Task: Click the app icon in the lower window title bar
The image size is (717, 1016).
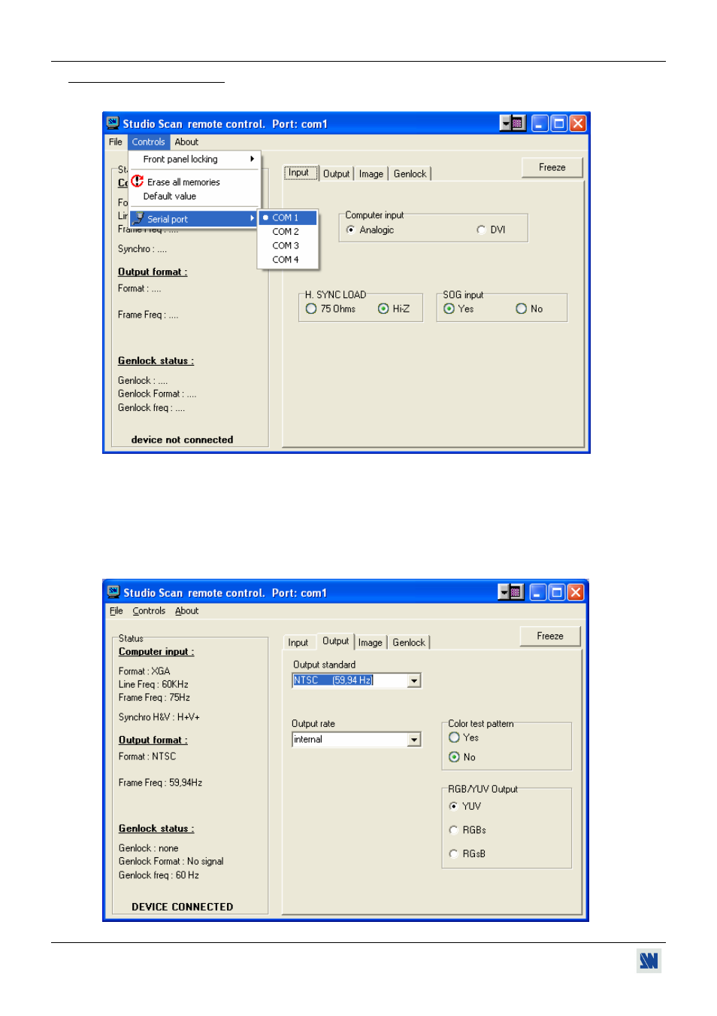Action: pyautogui.click(x=113, y=592)
